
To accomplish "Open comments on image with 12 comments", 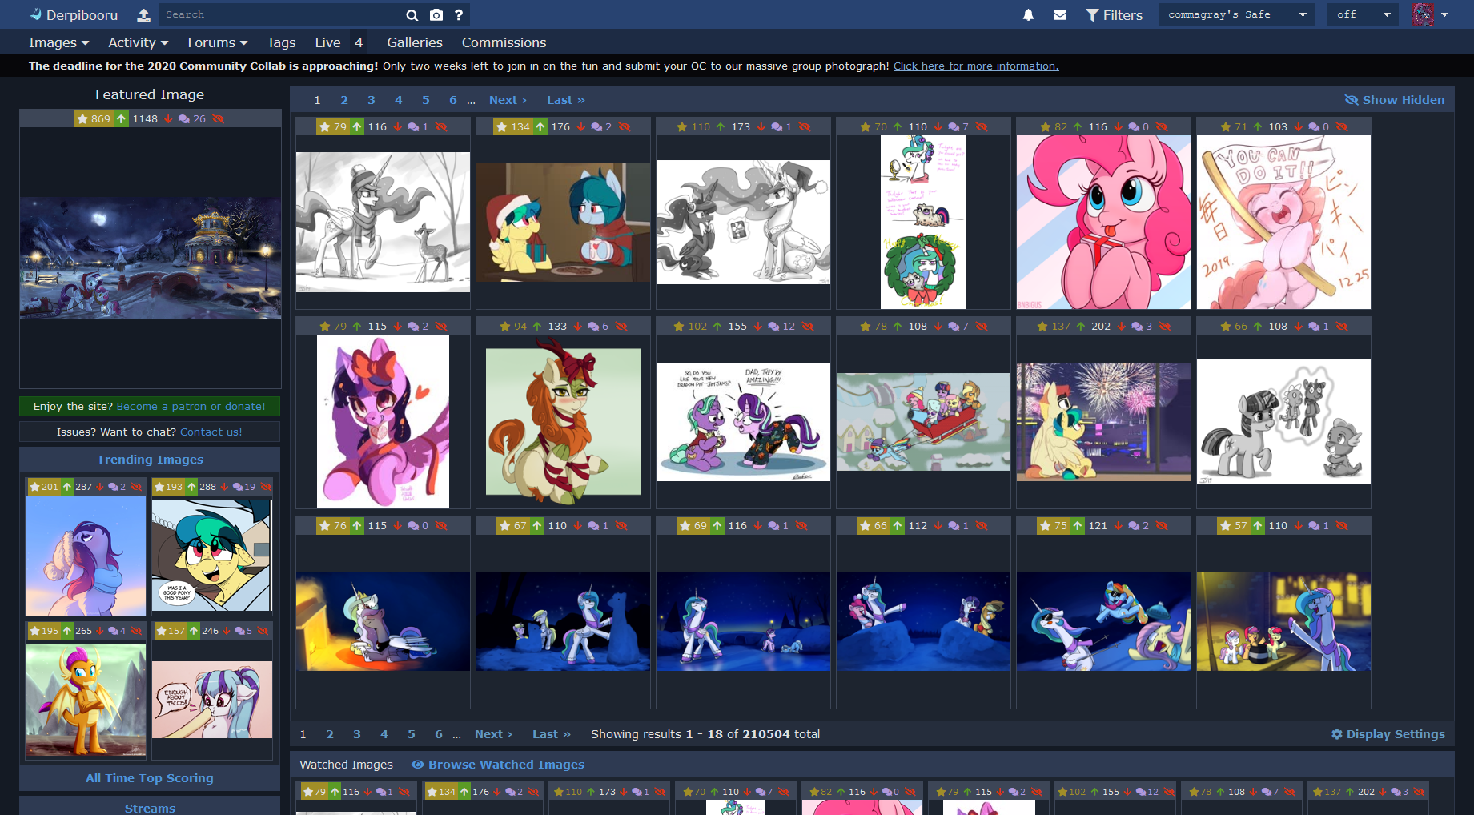I will pos(781,326).
